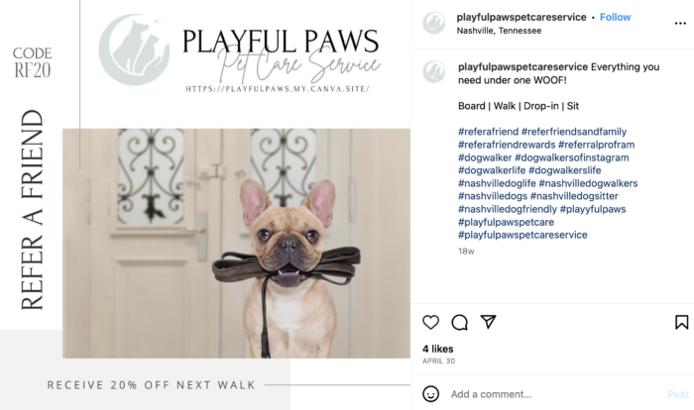Share post using the paper plane icon

pos(488,322)
